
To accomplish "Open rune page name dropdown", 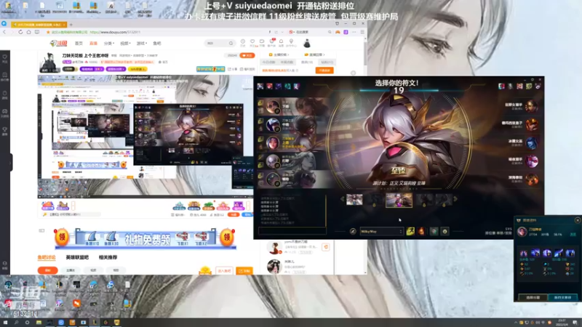I will [x=381, y=231].
